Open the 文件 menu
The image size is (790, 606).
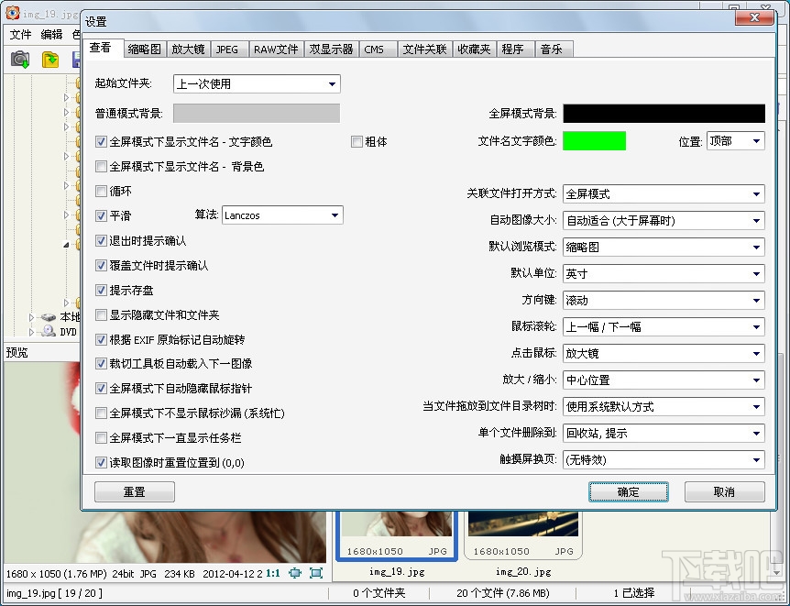[x=20, y=34]
